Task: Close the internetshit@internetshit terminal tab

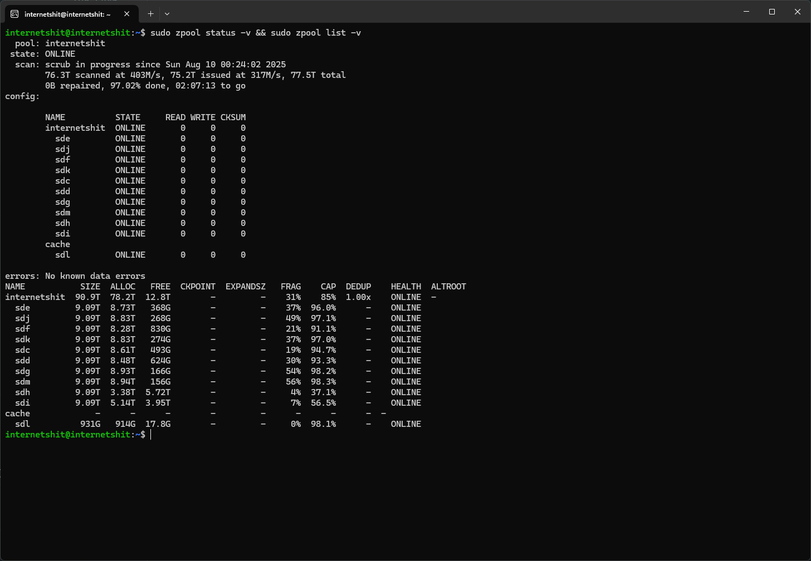Action: [x=127, y=14]
